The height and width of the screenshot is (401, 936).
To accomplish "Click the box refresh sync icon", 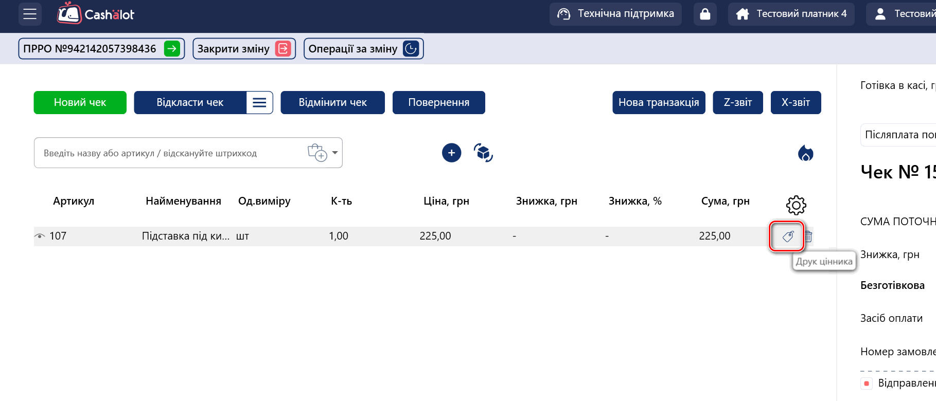I will click(x=483, y=153).
